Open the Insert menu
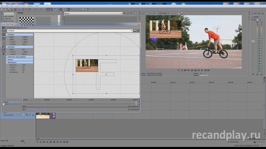This screenshot has height=149, width=266. coord(17,6)
